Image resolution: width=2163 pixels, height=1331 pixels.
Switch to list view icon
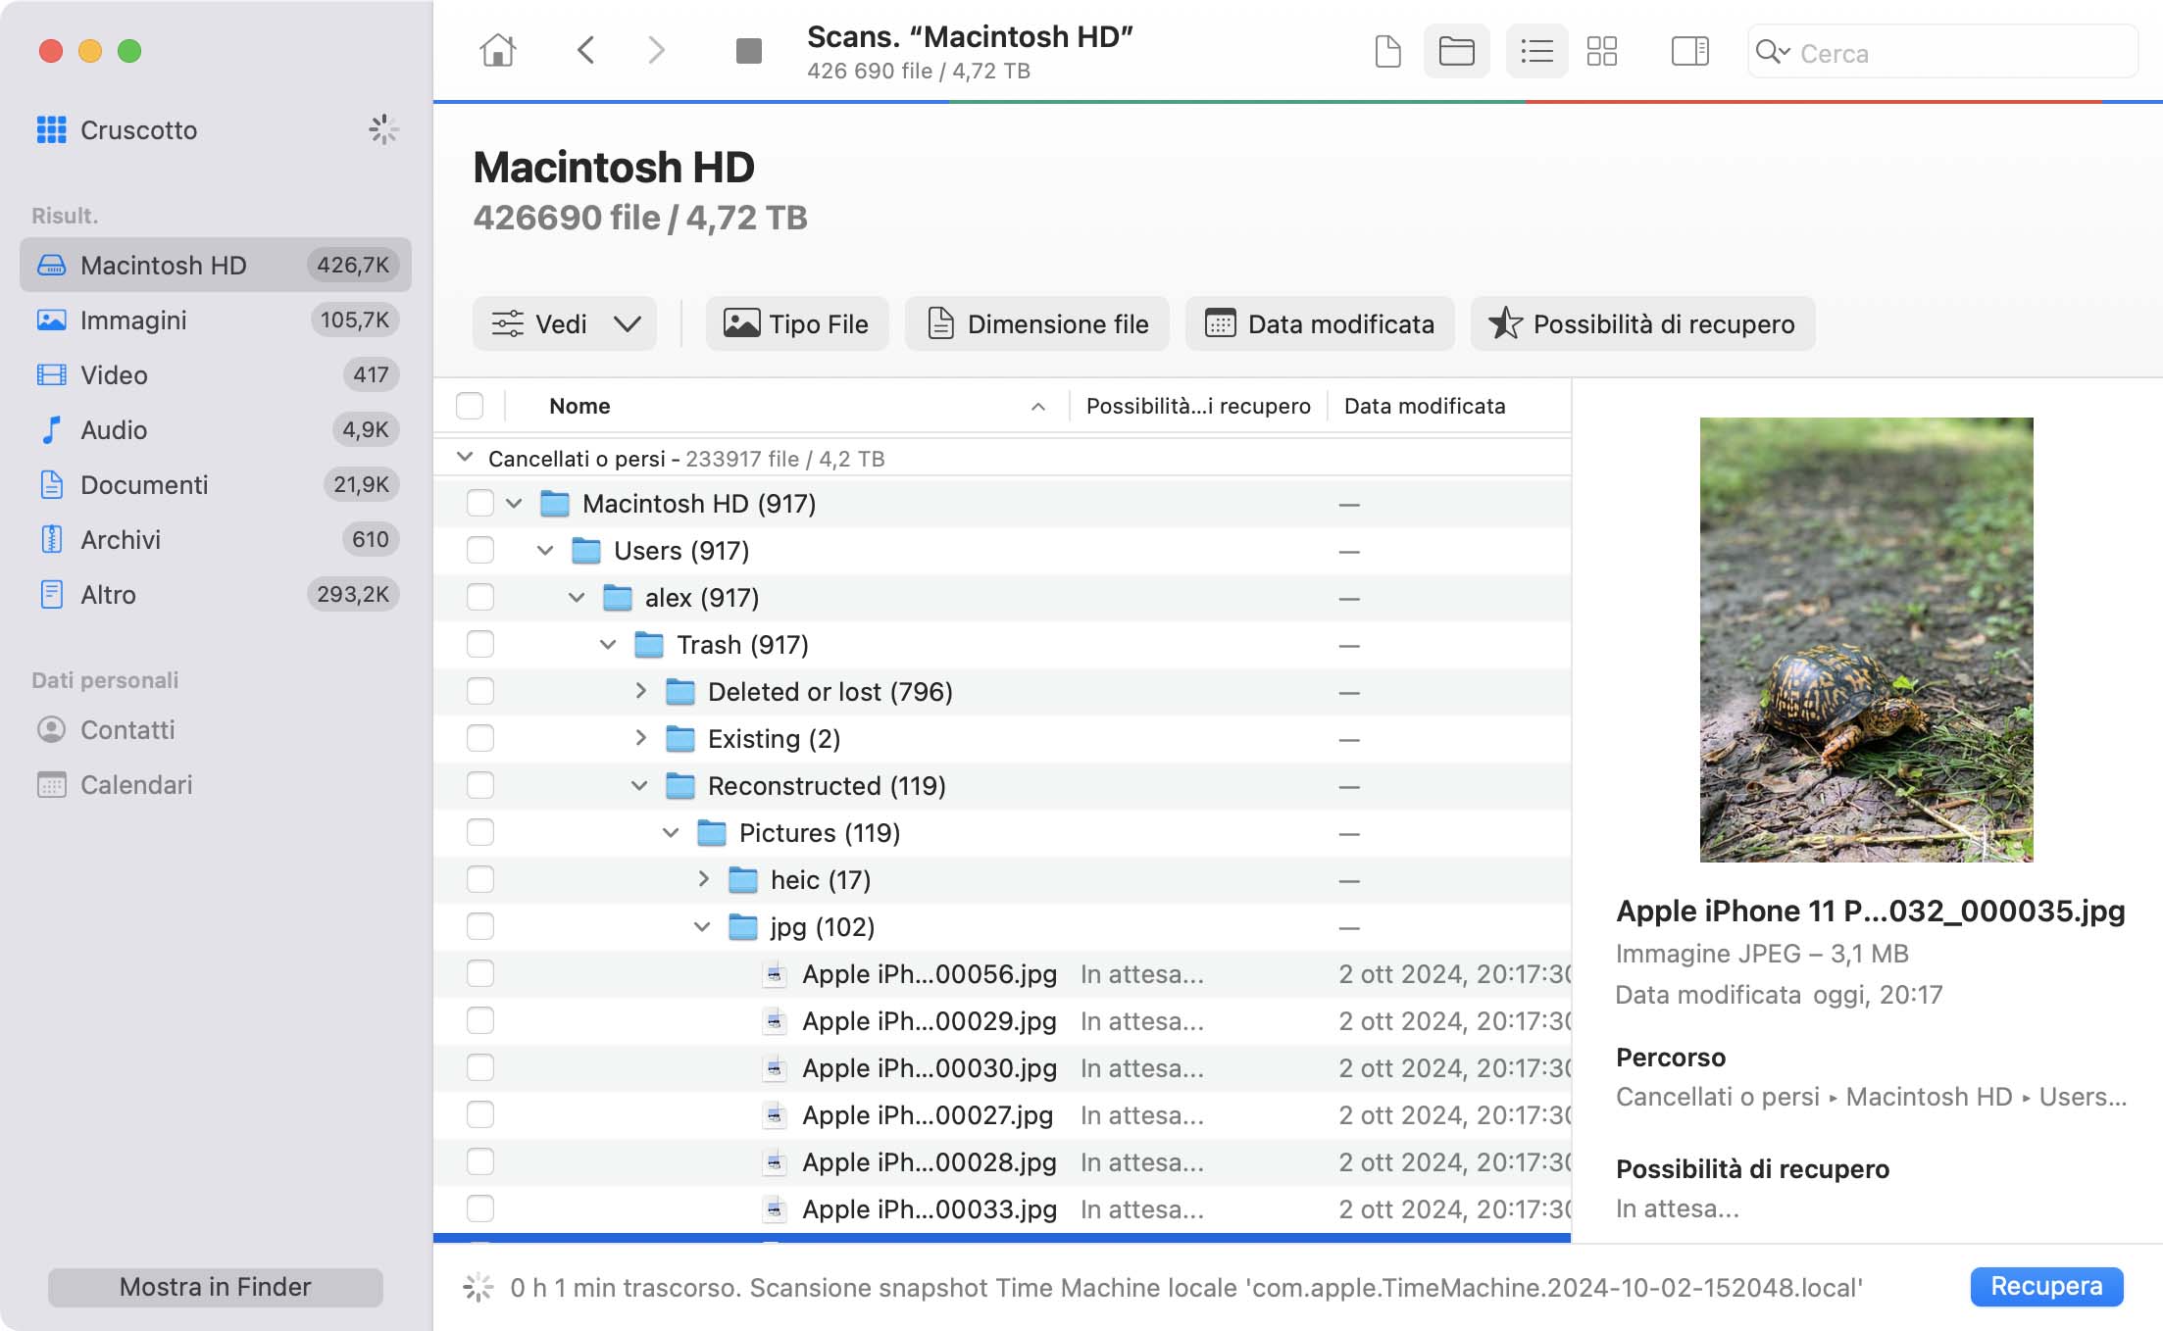1536,51
